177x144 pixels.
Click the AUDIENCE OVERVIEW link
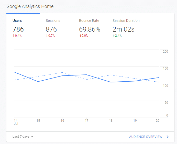click(146, 137)
